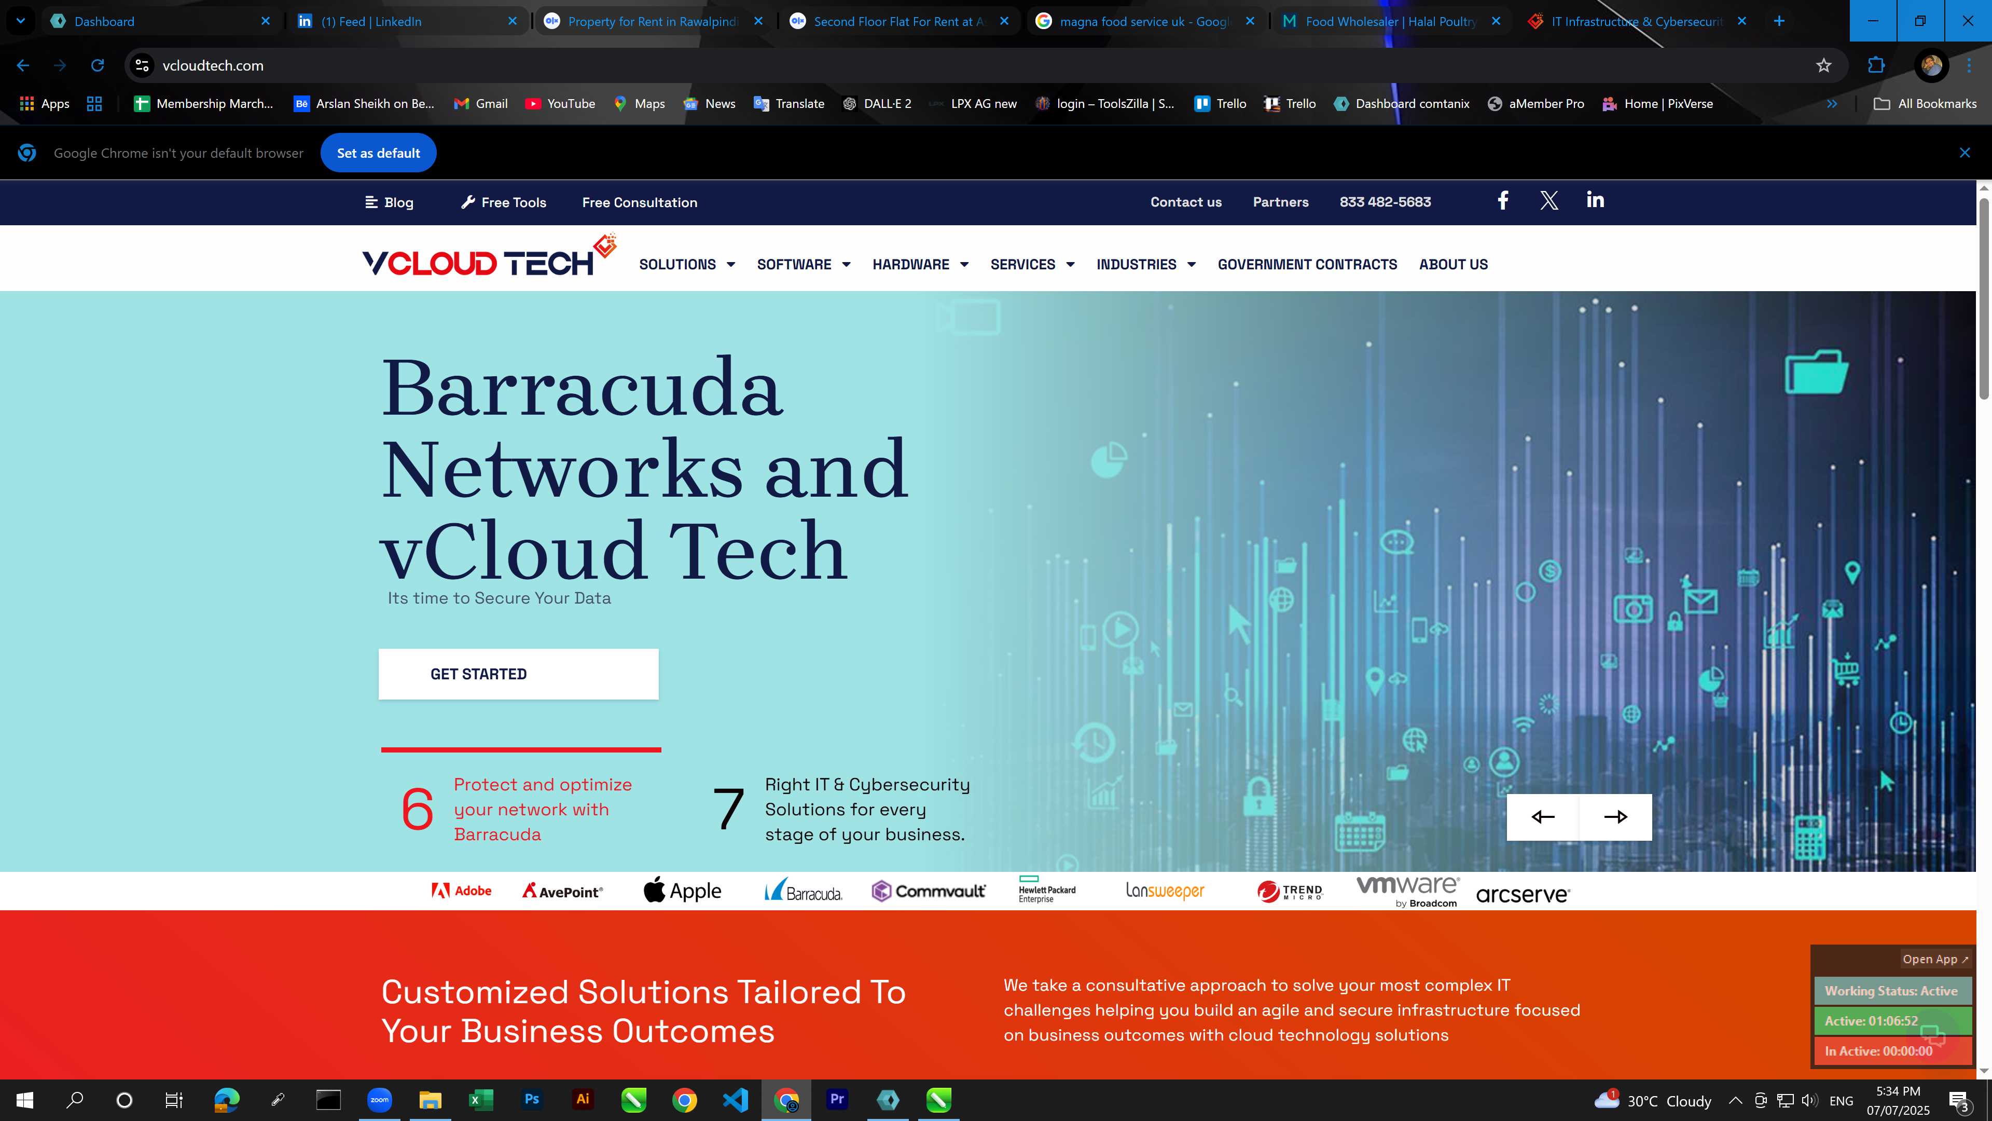The height and width of the screenshot is (1121, 1992).
Task: Click the Commvault partner logo
Action: click(x=929, y=891)
